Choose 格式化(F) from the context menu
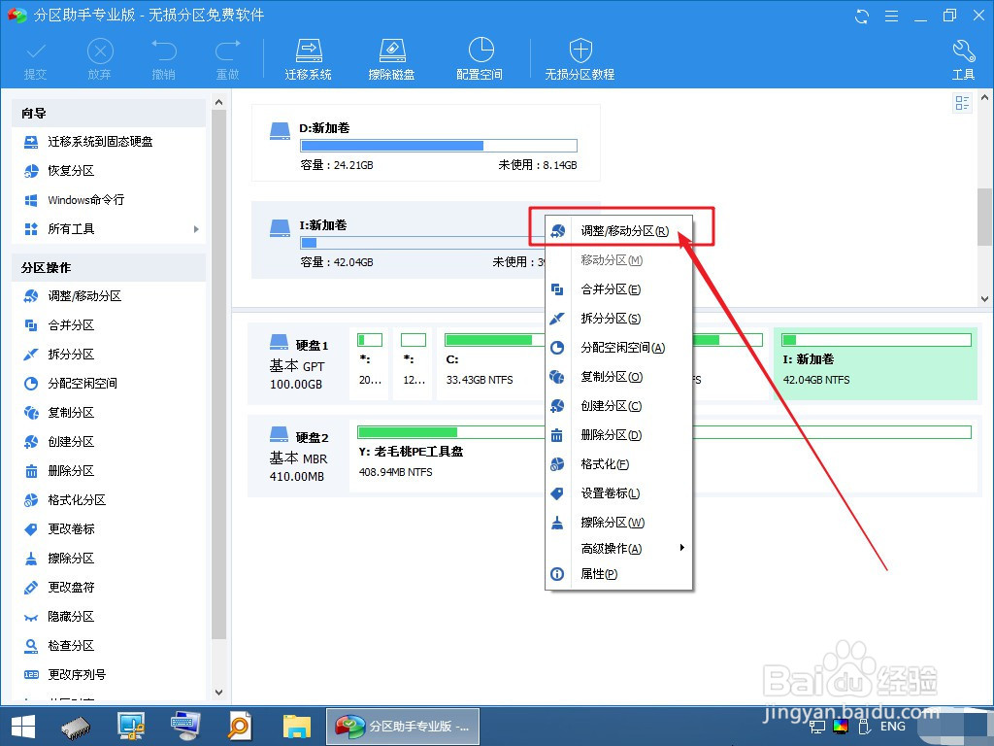The image size is (994, 746). pyautogui.click(x=618, y=465)
